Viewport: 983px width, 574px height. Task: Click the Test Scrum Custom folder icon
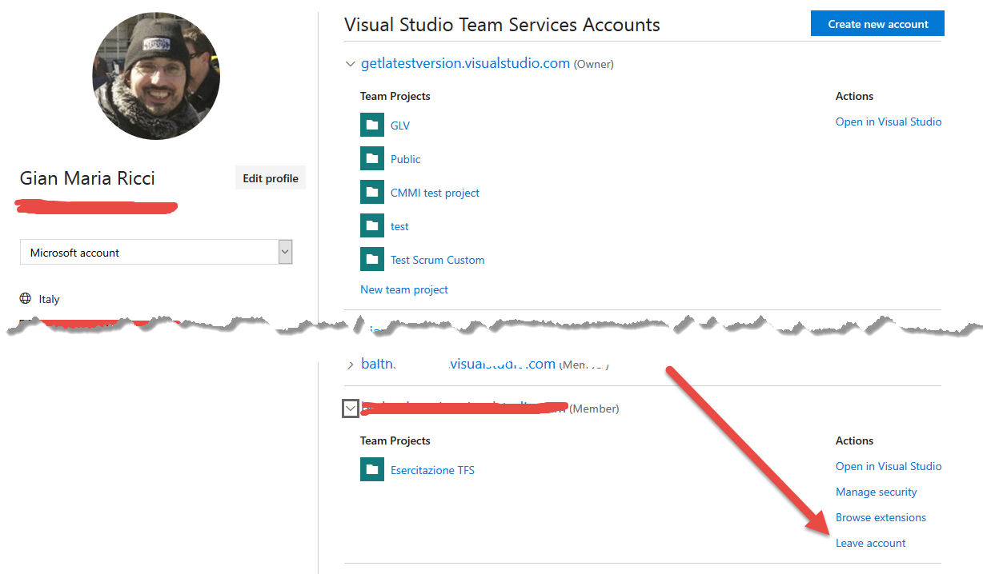coord(372,260)
